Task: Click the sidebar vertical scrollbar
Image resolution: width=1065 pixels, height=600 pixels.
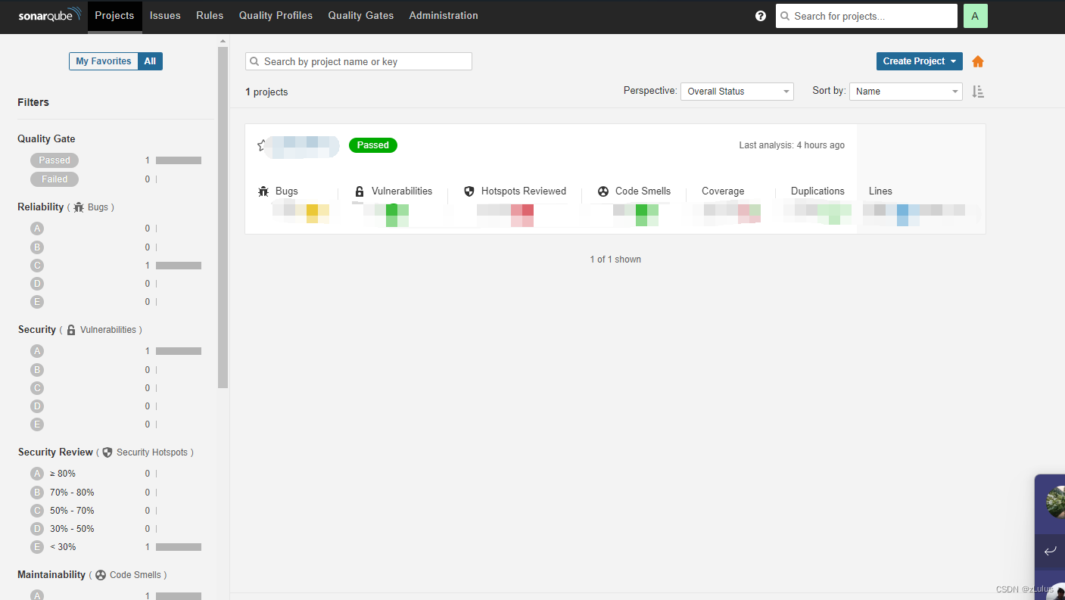Action: click(223, 217)
